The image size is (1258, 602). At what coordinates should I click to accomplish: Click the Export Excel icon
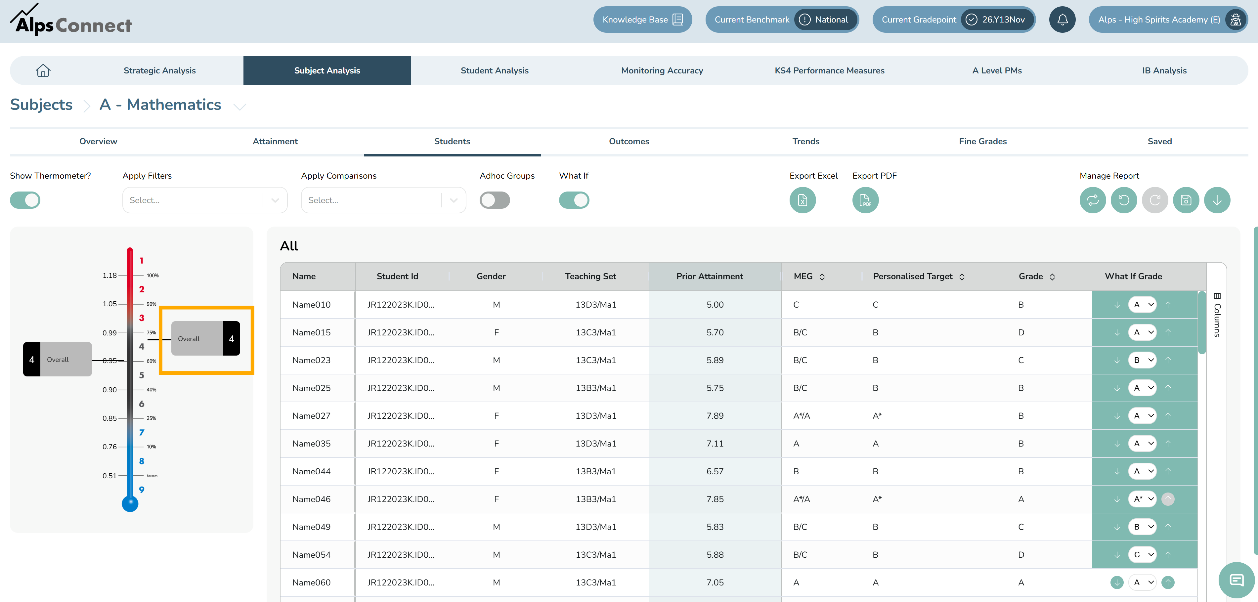pyautogui.click(x=803, y=200)
